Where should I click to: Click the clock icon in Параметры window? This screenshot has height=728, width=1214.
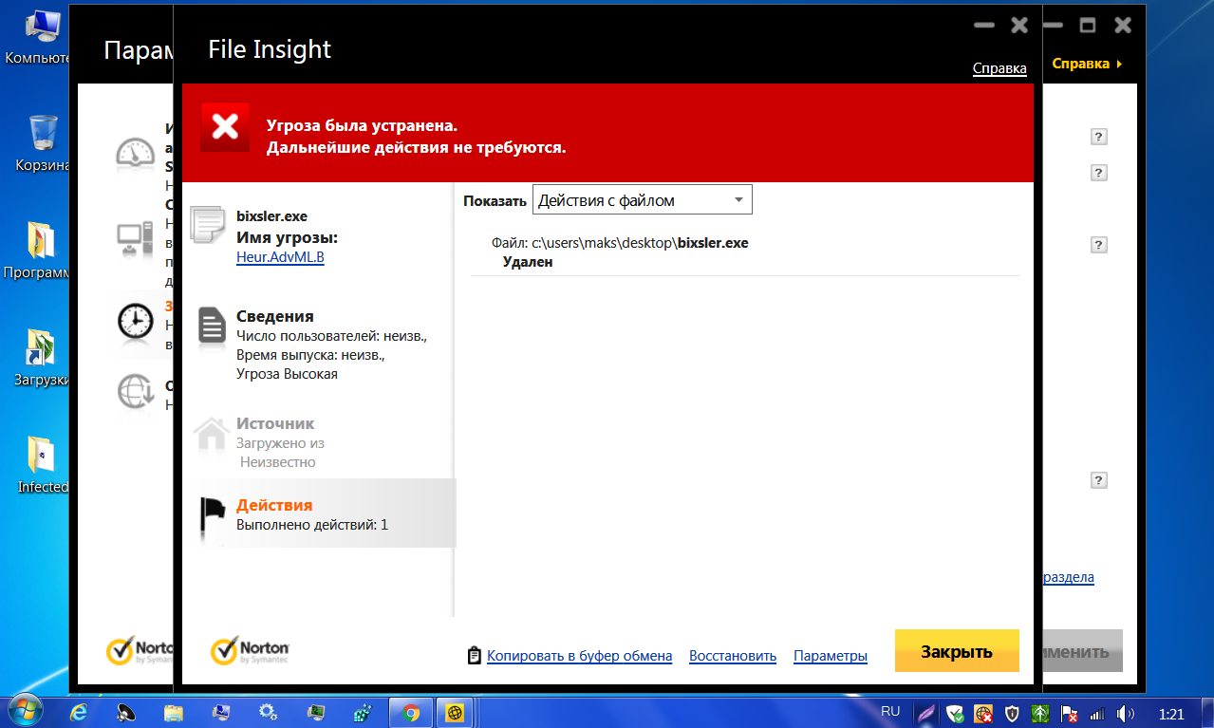pos(136,321)
